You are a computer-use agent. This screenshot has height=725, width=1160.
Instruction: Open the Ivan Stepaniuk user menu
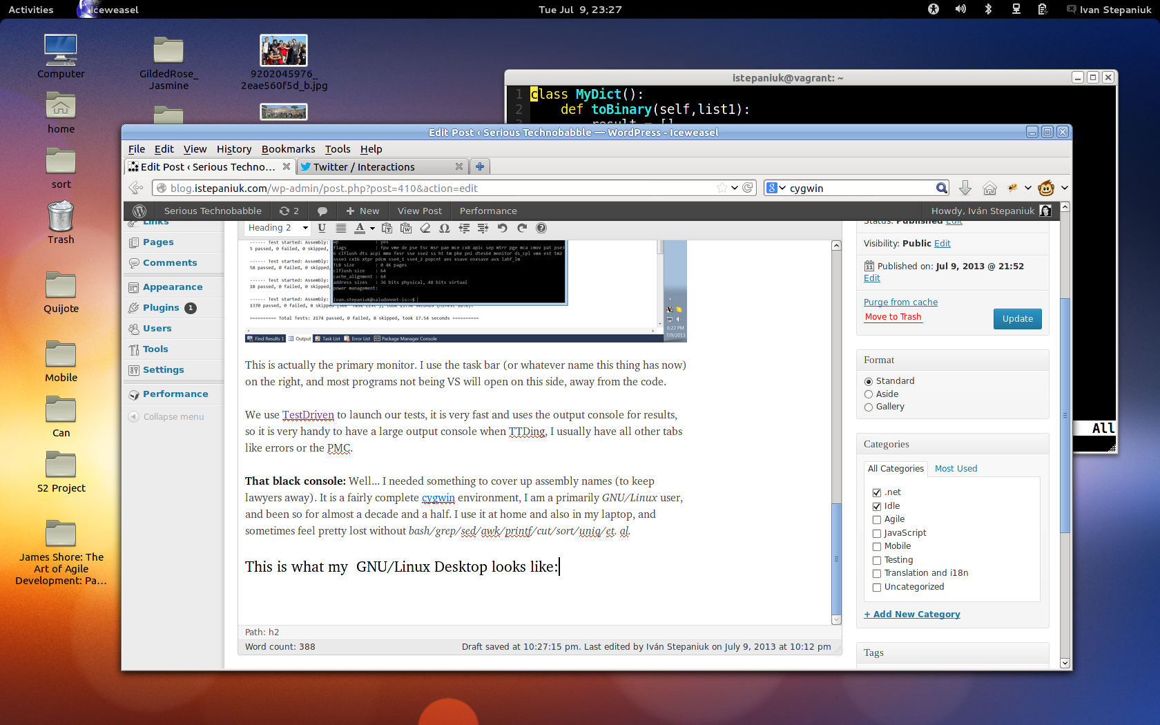(x=1109, y=10)
